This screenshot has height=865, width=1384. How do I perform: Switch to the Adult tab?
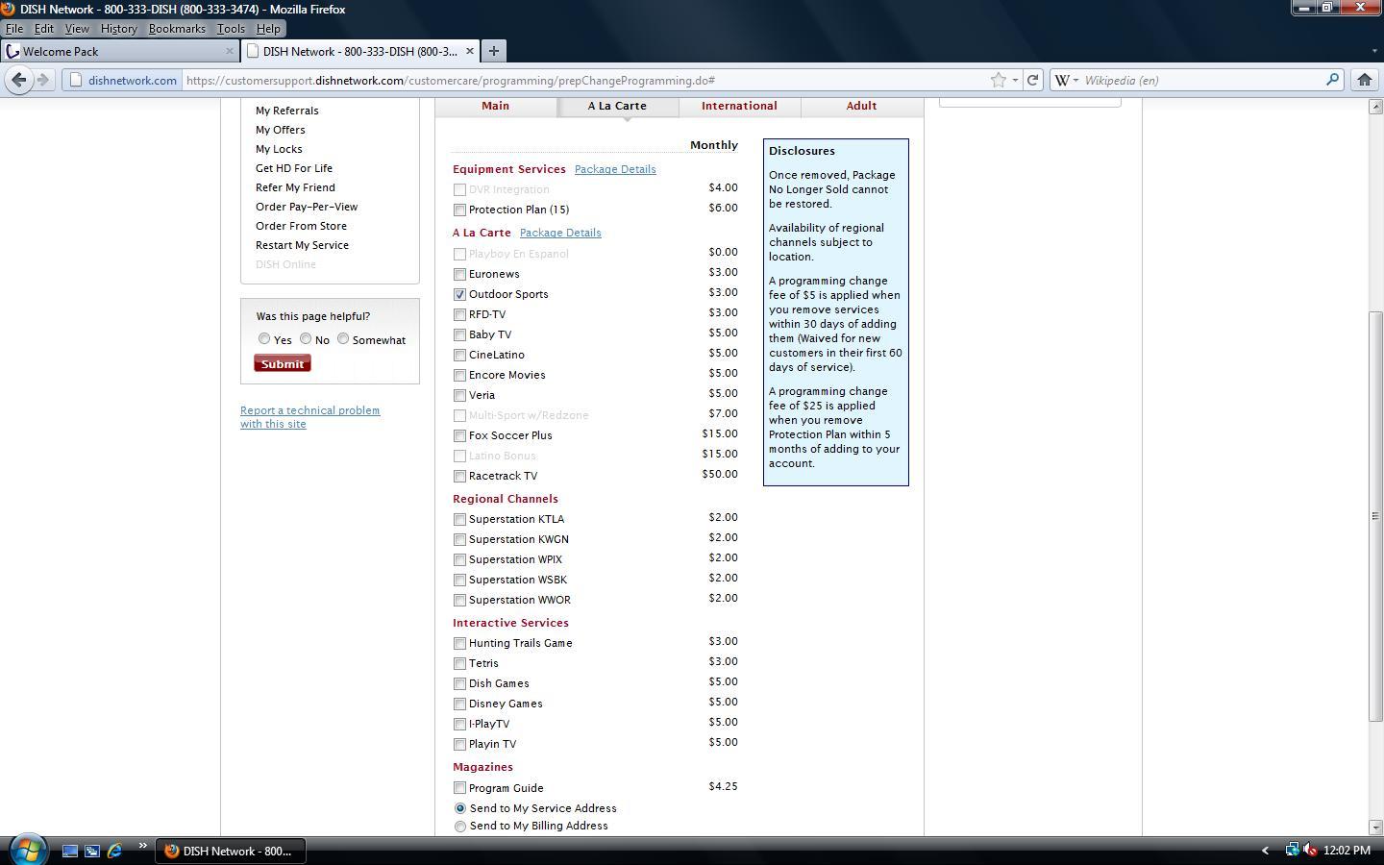(x=861, y=106)
